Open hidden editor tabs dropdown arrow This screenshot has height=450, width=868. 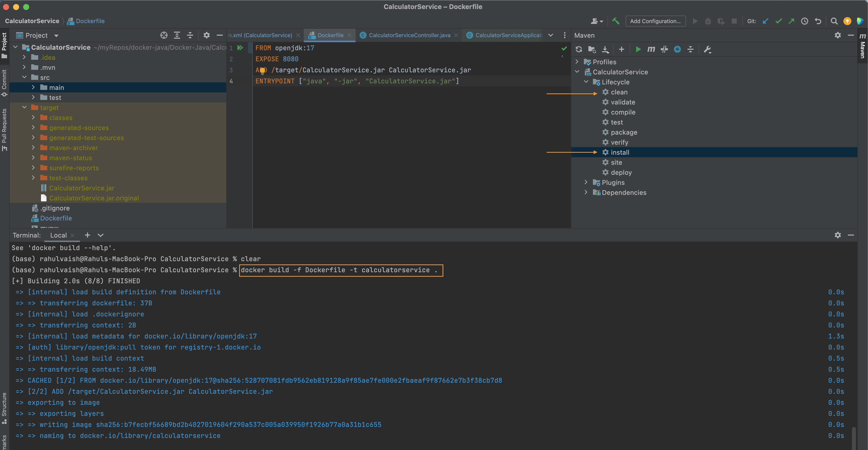click(551, 35)
